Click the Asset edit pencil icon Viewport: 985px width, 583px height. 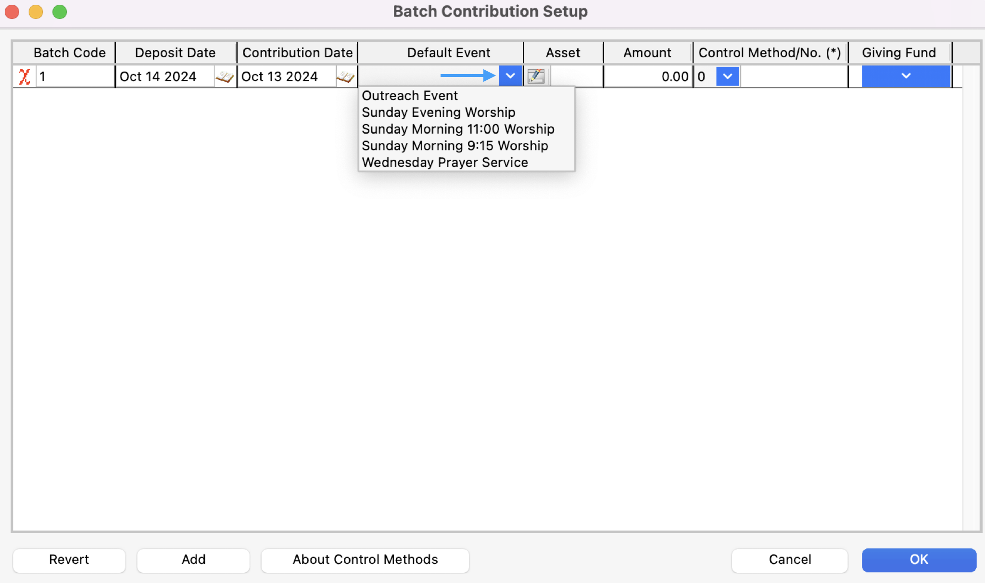pyautogui.click(x=536, y=76)
